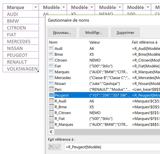Click the AUDI cell in Marque column
The width and height of the screenshot is (160, 154).
coord(21,14)
